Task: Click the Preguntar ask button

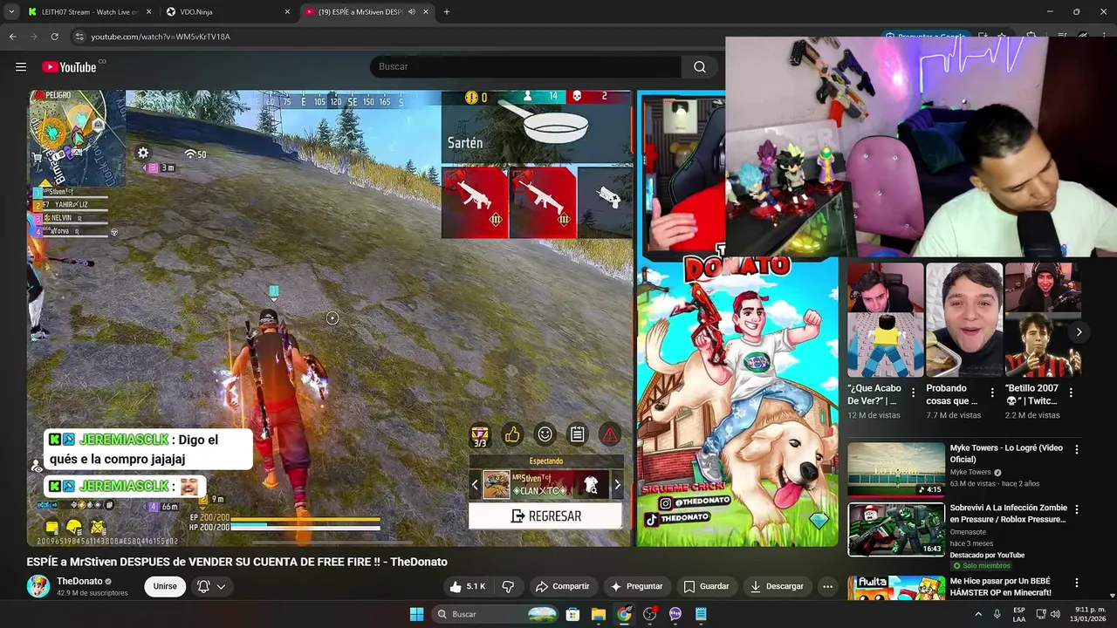Action: [x=637, y=586]
